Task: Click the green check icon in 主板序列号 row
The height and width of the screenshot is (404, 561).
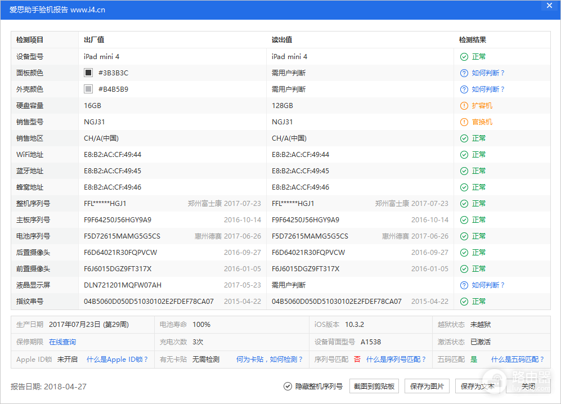Action: pos(464,220)
